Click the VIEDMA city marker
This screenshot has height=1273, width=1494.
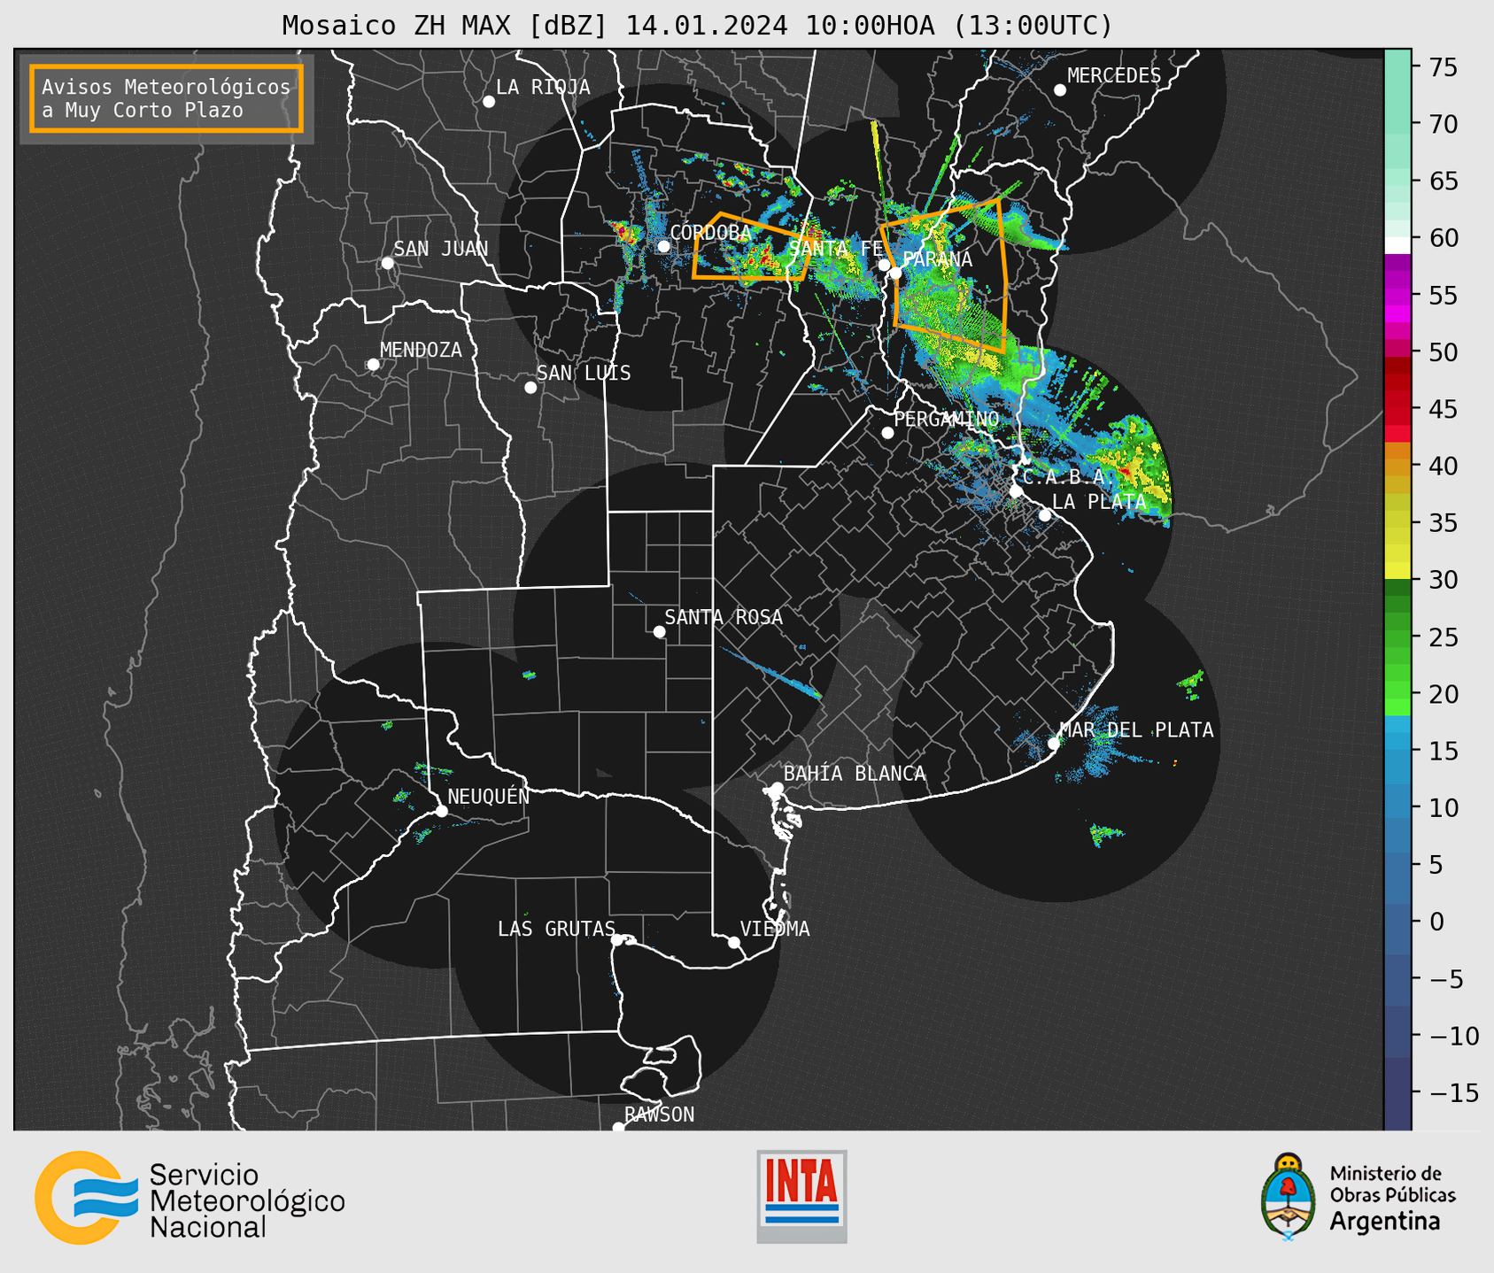tap(734, 942)
